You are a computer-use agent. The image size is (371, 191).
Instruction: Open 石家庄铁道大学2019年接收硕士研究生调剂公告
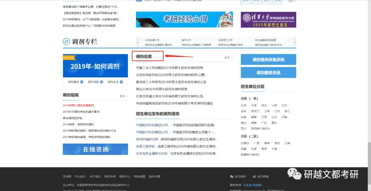pos(169,96)
